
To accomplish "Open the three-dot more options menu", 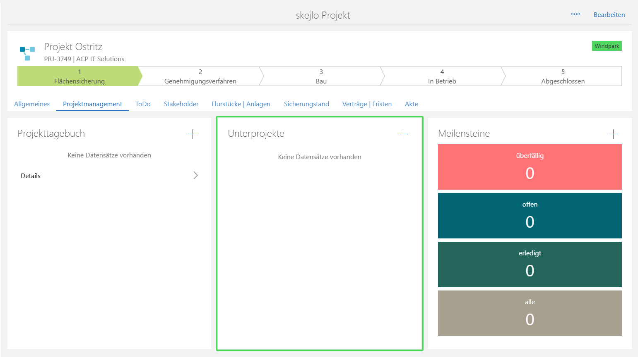I will [x=575, y=14].
